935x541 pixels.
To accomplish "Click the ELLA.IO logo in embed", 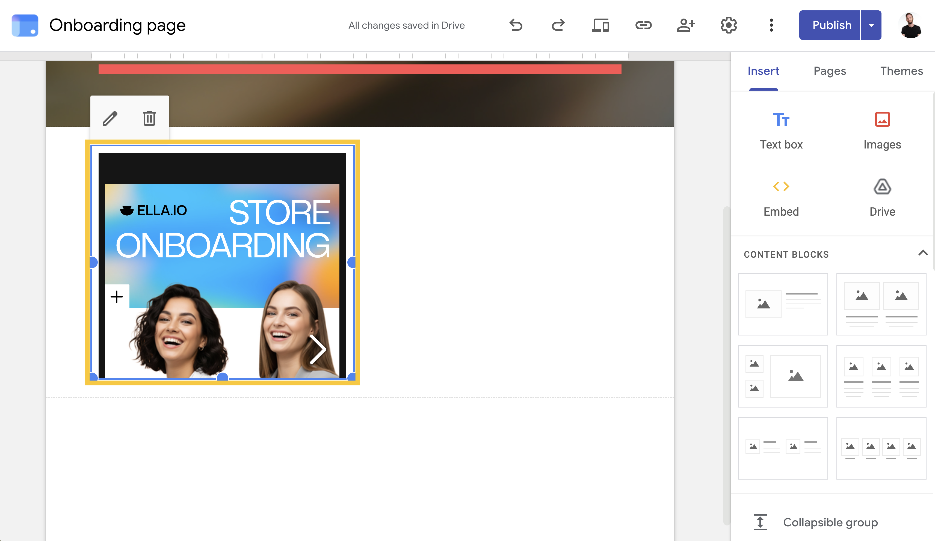I will pos(153,210).
